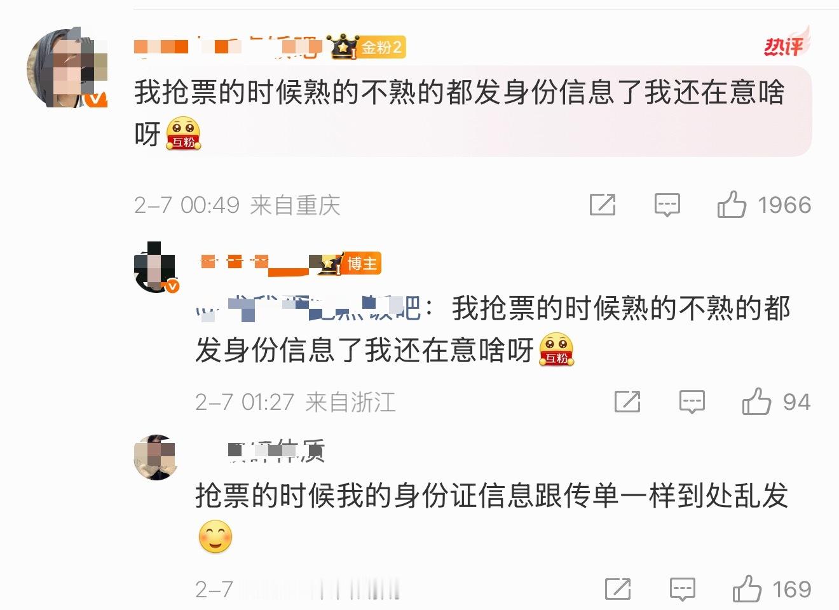
Task: Repost the comment from Chongqing
Action: click(x=603, y=205)
